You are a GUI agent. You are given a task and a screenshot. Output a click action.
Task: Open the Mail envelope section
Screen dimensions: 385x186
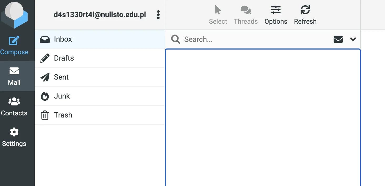click(x=14, y=71)
